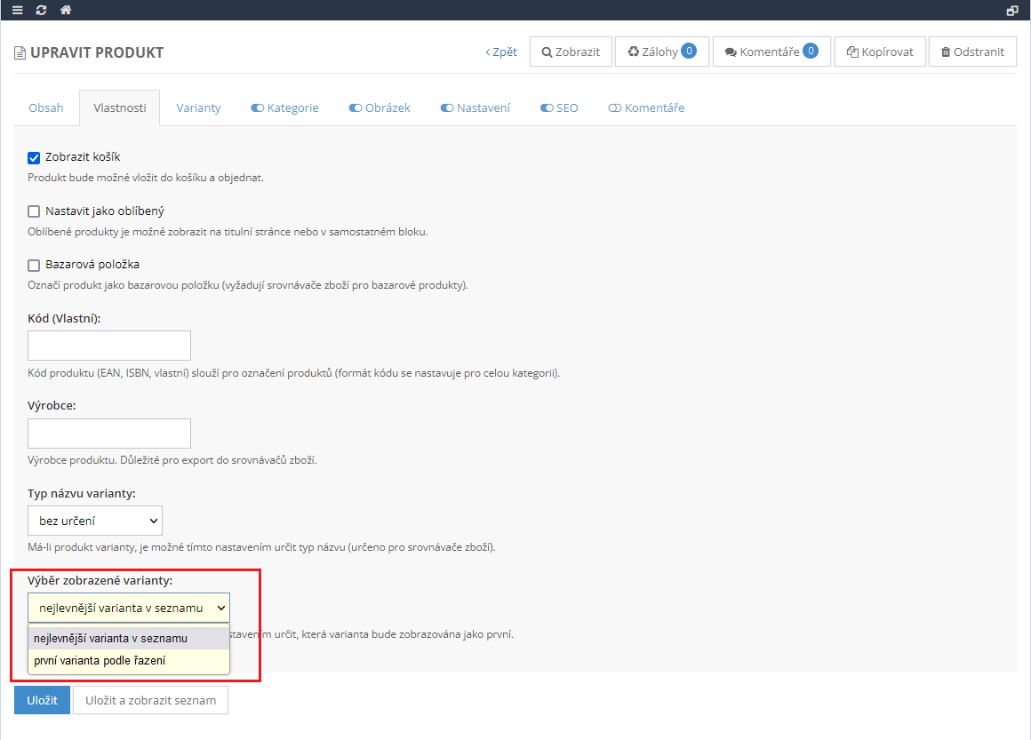This screenshot has width=1031, height=740.
Task: Open Zálohy backups button
Action: (x=661, y=52)
